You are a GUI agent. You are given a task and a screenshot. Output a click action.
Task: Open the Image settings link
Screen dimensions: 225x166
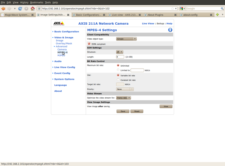point(60,41)
